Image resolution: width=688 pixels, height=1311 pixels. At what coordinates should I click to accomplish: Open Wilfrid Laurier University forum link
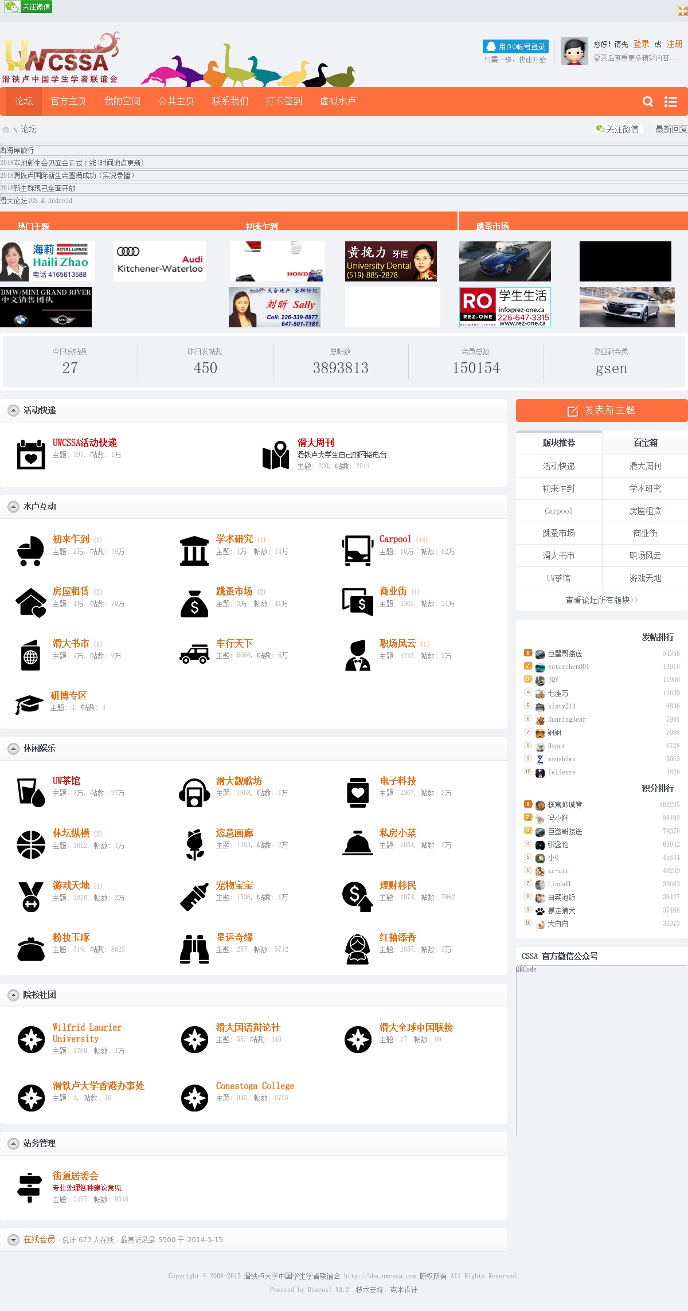coord(87,1033)
